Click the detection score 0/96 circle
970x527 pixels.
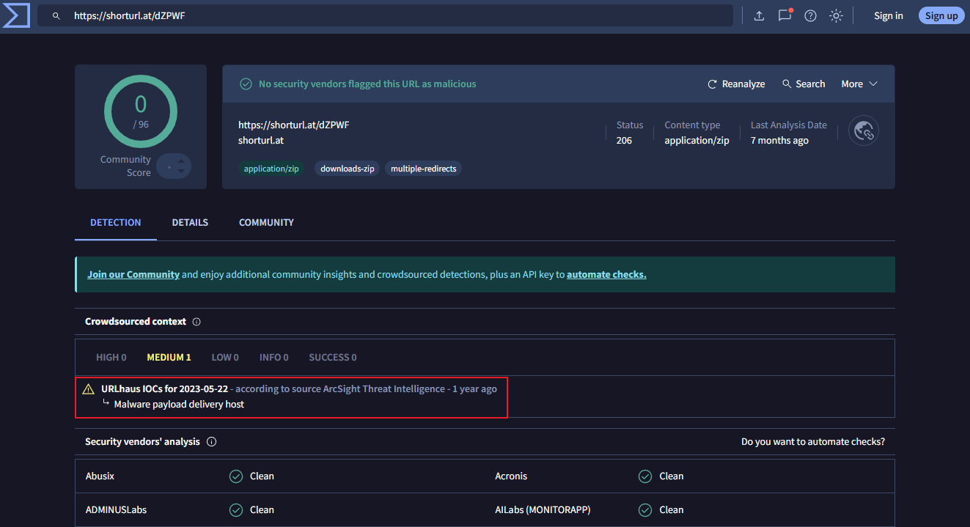pos(141,111)
